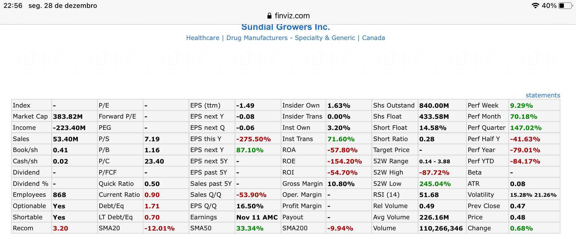Tap the Recom value 3.20

60,228
